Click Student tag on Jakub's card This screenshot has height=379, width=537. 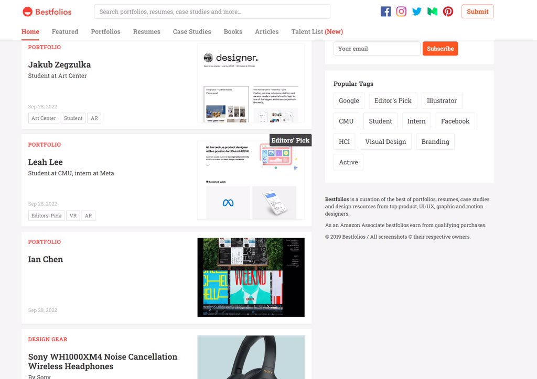tap(73, 118)
